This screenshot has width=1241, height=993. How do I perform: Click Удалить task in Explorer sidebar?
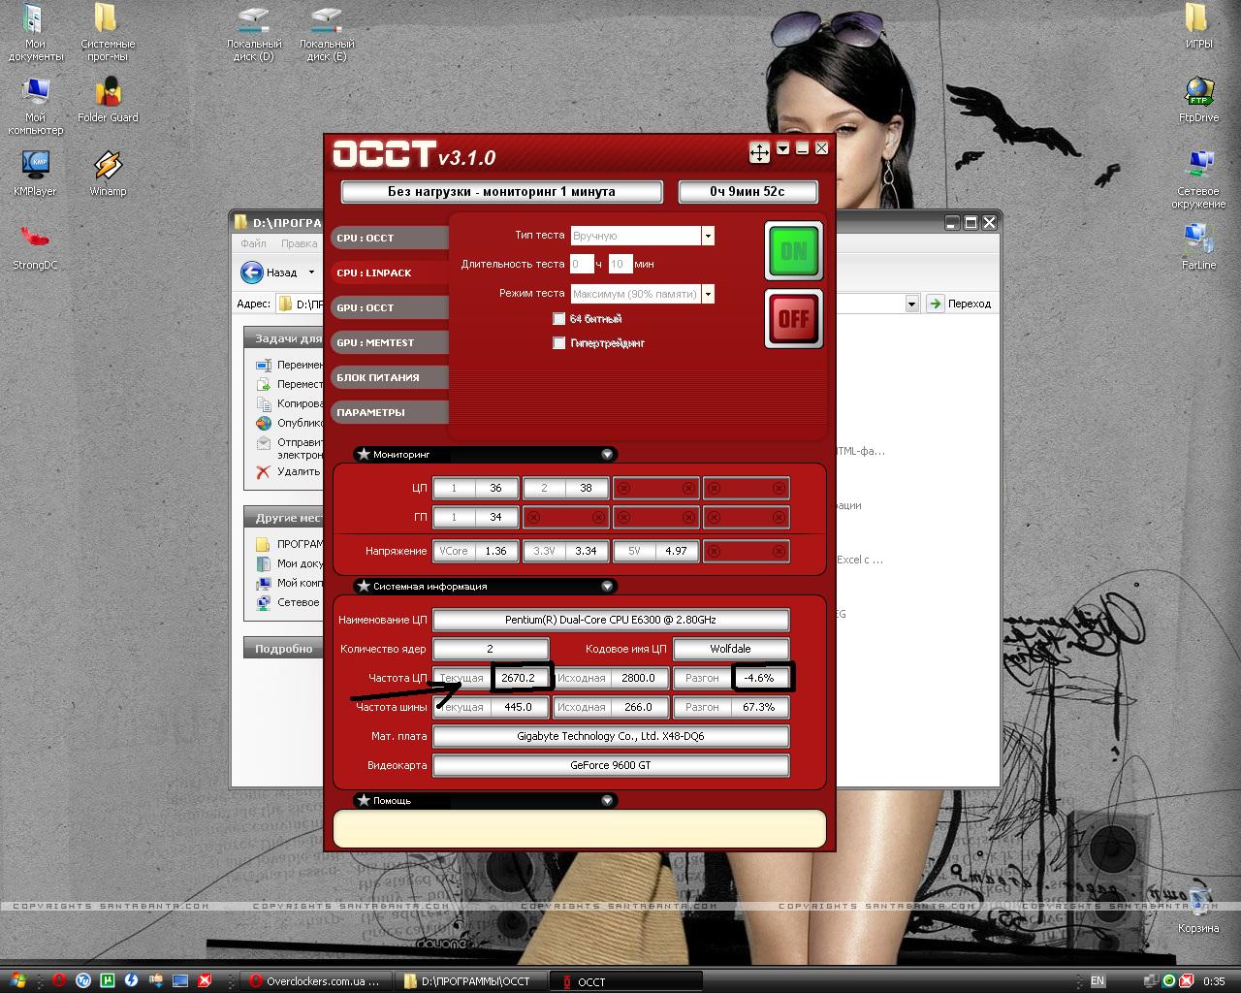(x=289, y=471)
